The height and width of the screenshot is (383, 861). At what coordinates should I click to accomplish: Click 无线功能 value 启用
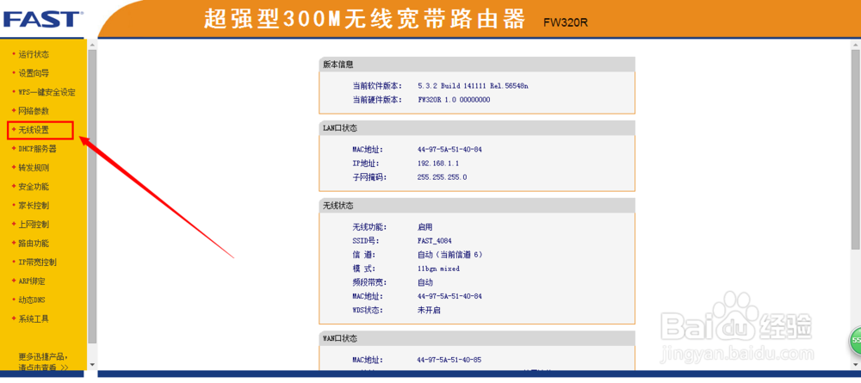pos(425,226)
